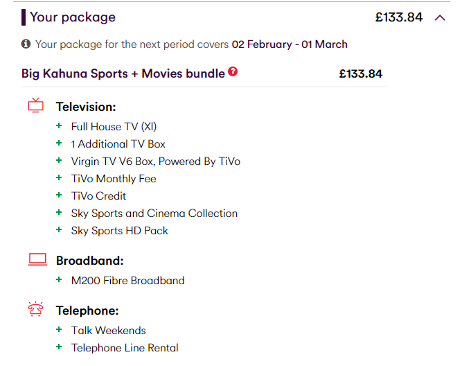Click plus icon next to TiVo Credit
The image size is (462, 366).
coord(59,195)
